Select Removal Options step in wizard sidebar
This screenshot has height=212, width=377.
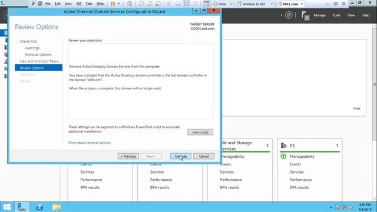coord(38,55)
